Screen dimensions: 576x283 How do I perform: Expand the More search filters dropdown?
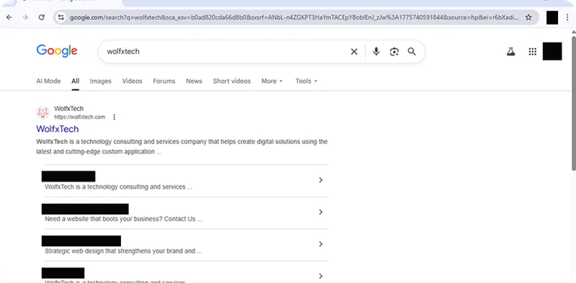(x=272, y=81)
